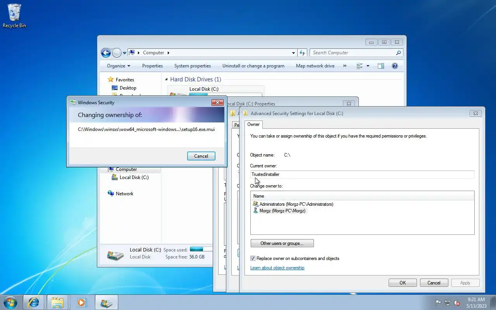Click the Name column header in owner list
Screen dimensions: 496x310
tap(362, 196)
